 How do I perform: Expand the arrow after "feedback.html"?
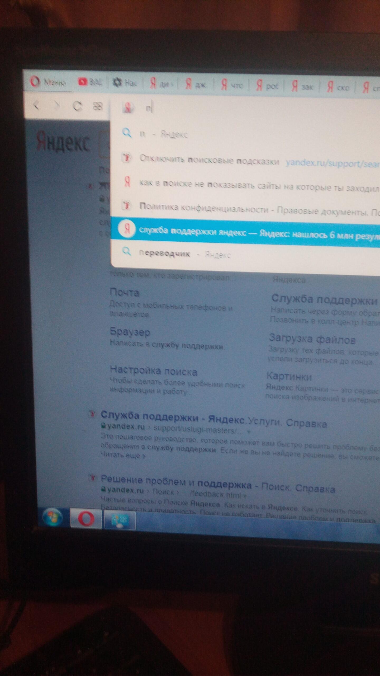[245, 496]
